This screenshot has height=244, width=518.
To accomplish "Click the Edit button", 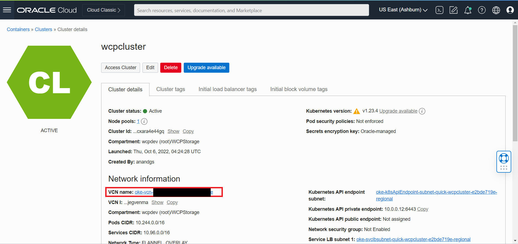I will pyautogui.click(x=150, y=68).
